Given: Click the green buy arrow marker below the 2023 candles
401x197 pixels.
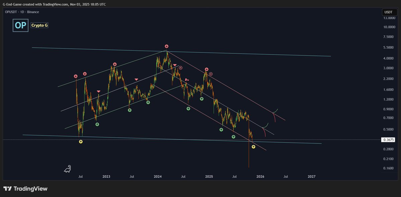Looking at the screenshot, I should click(97, 124).
